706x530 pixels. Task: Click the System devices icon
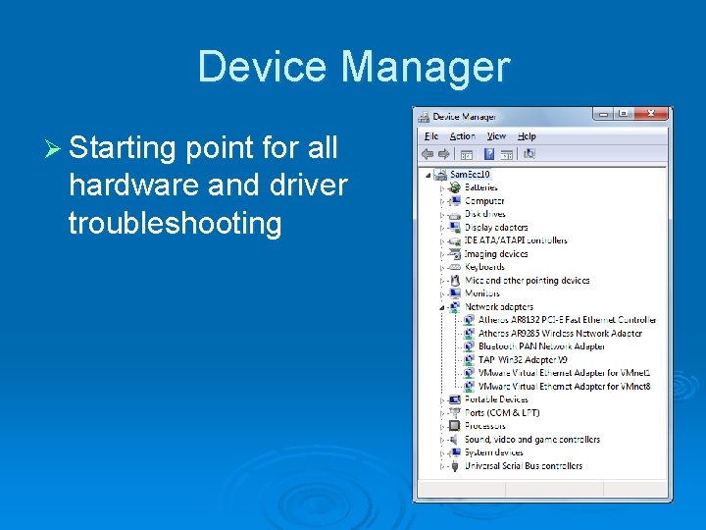click(455, 452)
